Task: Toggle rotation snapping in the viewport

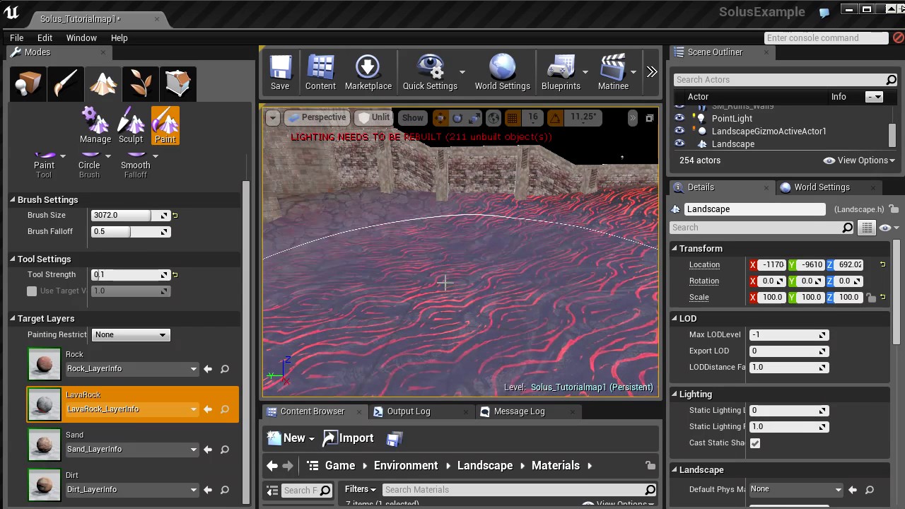Action: [x=555, y=118]
